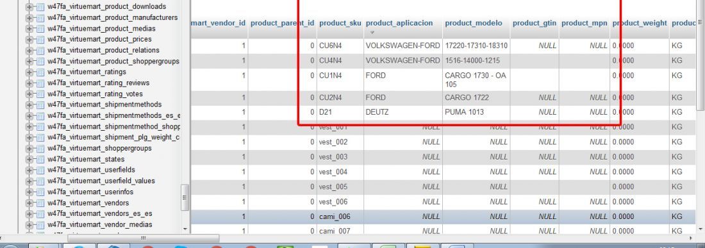Viewport: 705px width, 248px height.
Task: Open the w47fa_virtuemart_product_medias table link
Action: click(x=102, y=28)
